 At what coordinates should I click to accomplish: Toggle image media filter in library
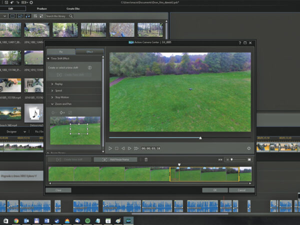20,16
